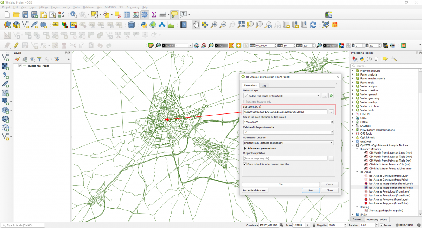Toggle the Render checkbox in status bar
Image resolution: width=422 pixels, height=228 pixels.
[381, 225]
